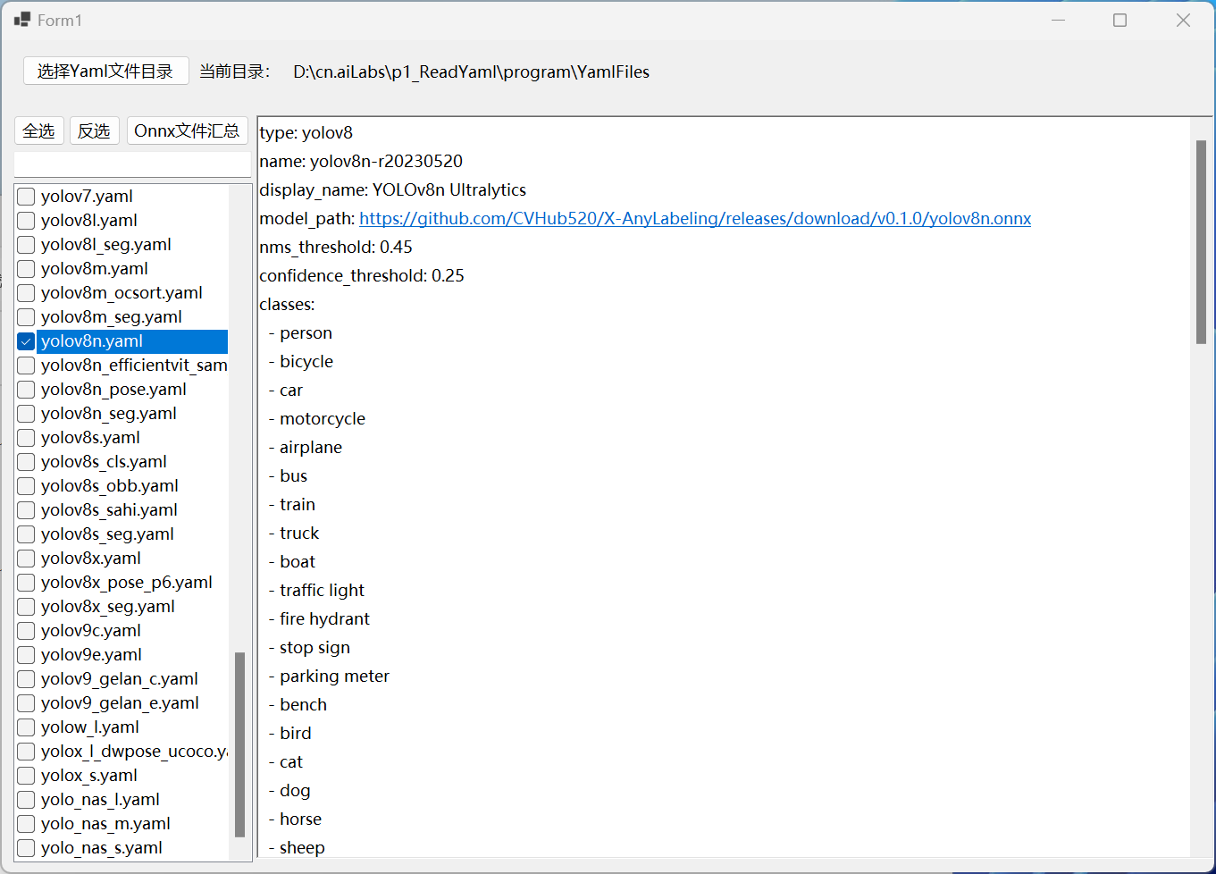Click the 'confidence_threshold: 0.25' line
The image size is (1216, 874).
point(362,275)
